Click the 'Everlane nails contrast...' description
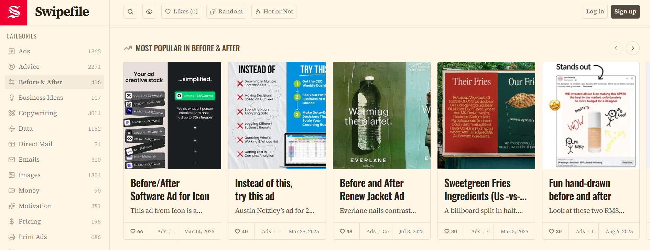This screenshot has width=650, height=250. (378, 210)
